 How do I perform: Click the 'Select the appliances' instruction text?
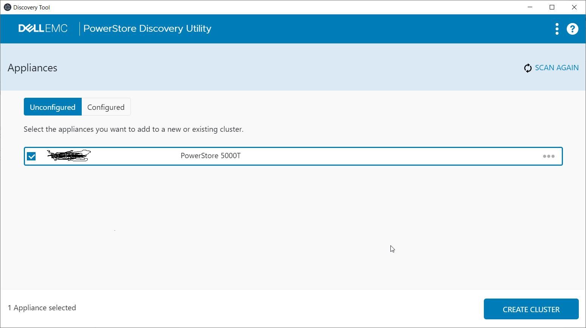(x=134, y=129)
